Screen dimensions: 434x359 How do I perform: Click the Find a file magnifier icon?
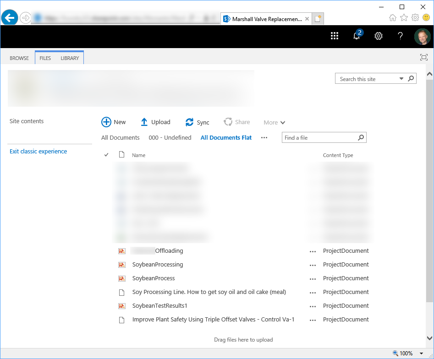(x=361, y=137)
